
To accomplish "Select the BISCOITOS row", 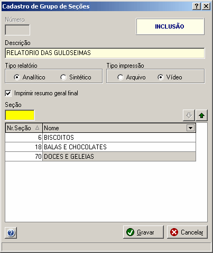I will pos(100,138).
